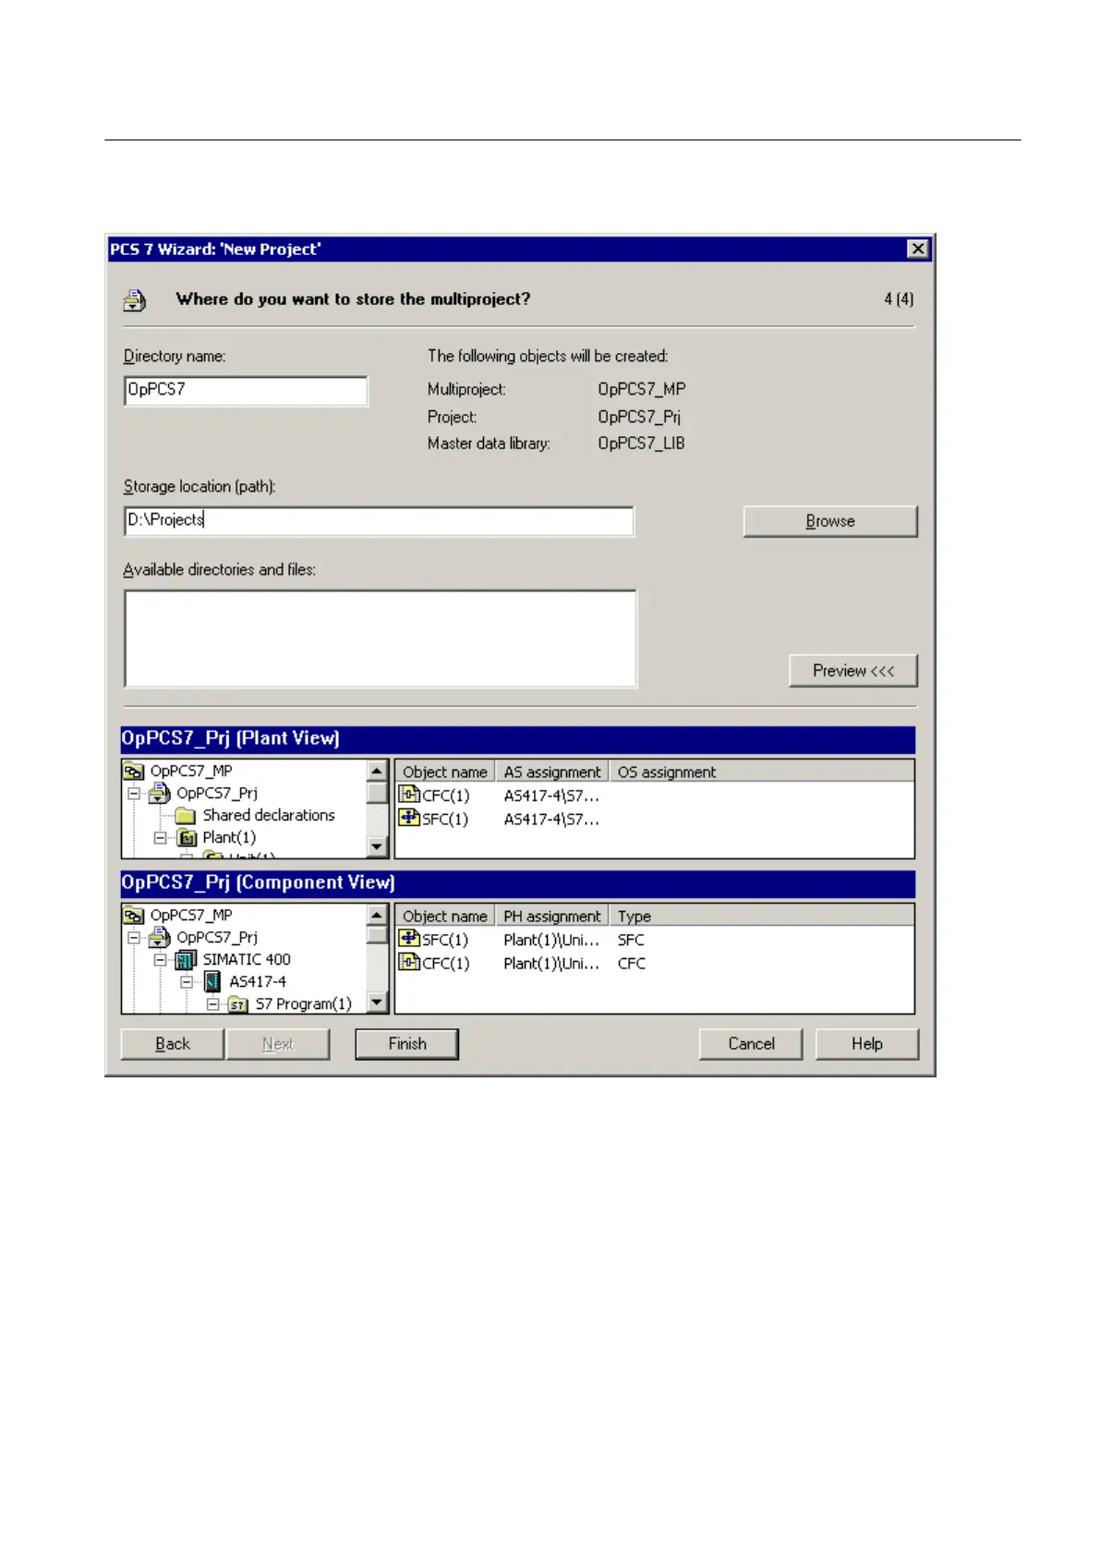Image resolution: width=1100 pixels, height=1556 pixels.
Task: Click scroll up arrow in Component View tree
Action: [x=377, y=915]
